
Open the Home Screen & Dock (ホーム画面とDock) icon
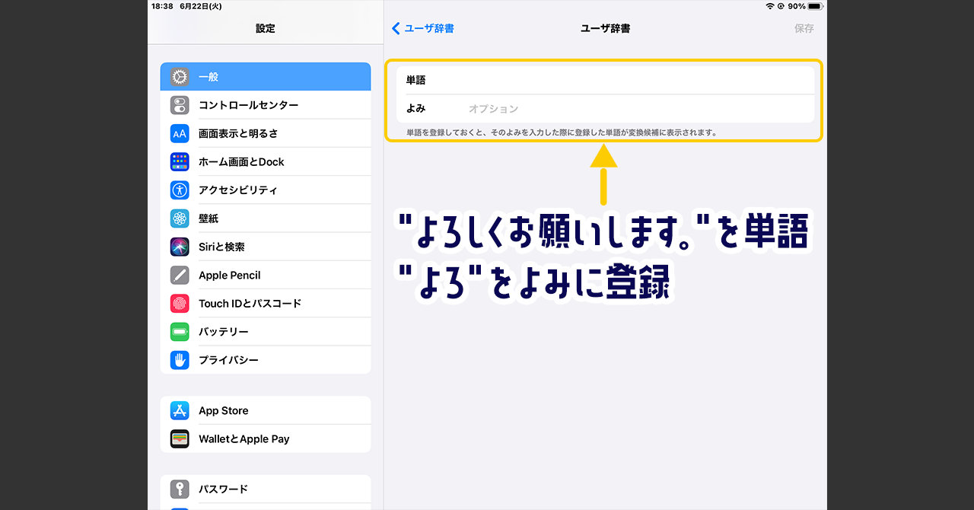(x=180, y=161)
